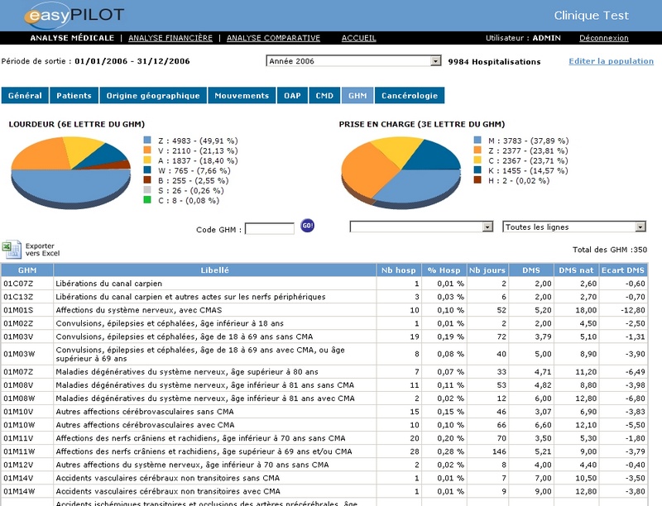Click the Excel export icon
Image resolution: width=662 pixels, height=506 pixels.
pyautogui.click(x=12, y=249)
